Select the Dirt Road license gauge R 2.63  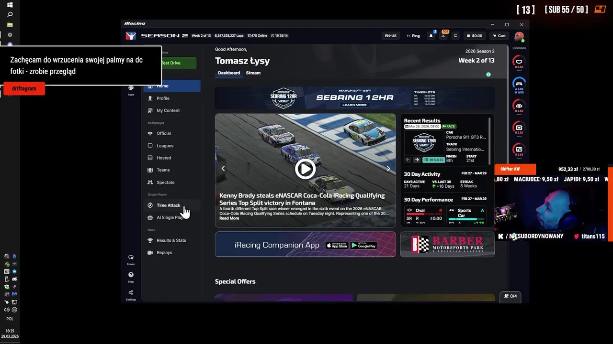[519, 150]
